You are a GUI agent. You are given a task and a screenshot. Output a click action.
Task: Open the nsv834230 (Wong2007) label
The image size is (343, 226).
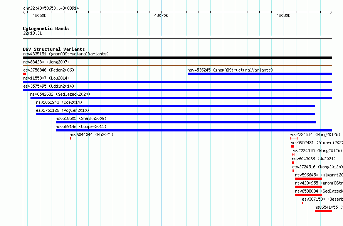tap(46, 62)
